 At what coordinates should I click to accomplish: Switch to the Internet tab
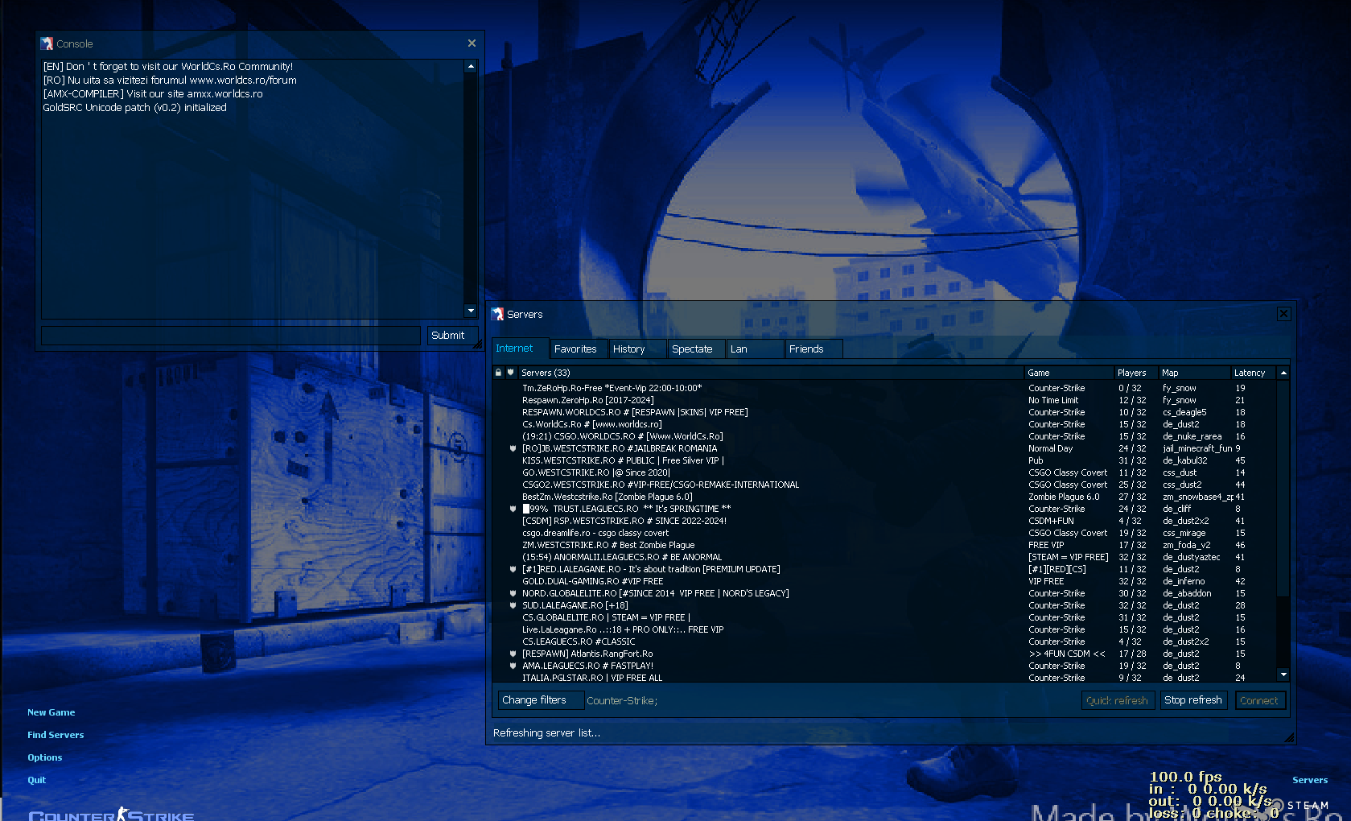coord(521,349)
